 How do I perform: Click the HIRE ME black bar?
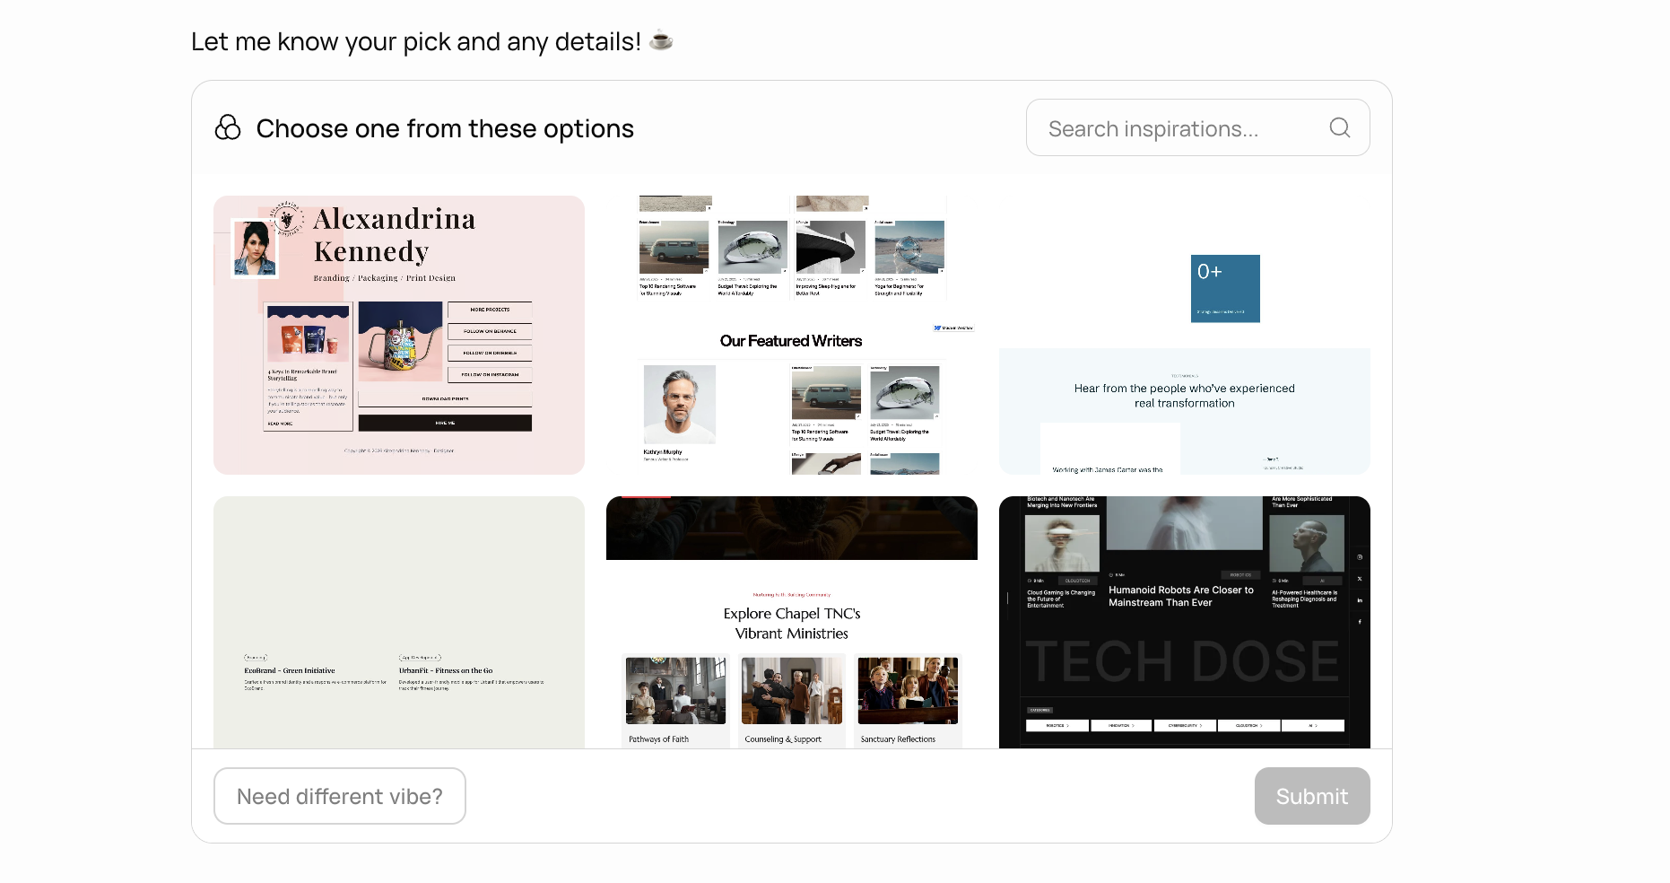445,423
